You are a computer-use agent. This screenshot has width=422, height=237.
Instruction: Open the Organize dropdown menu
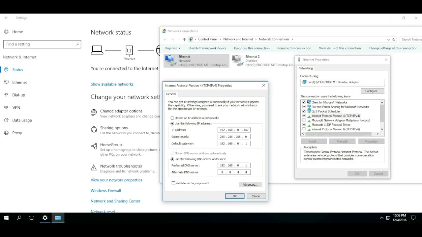(172, 48)
